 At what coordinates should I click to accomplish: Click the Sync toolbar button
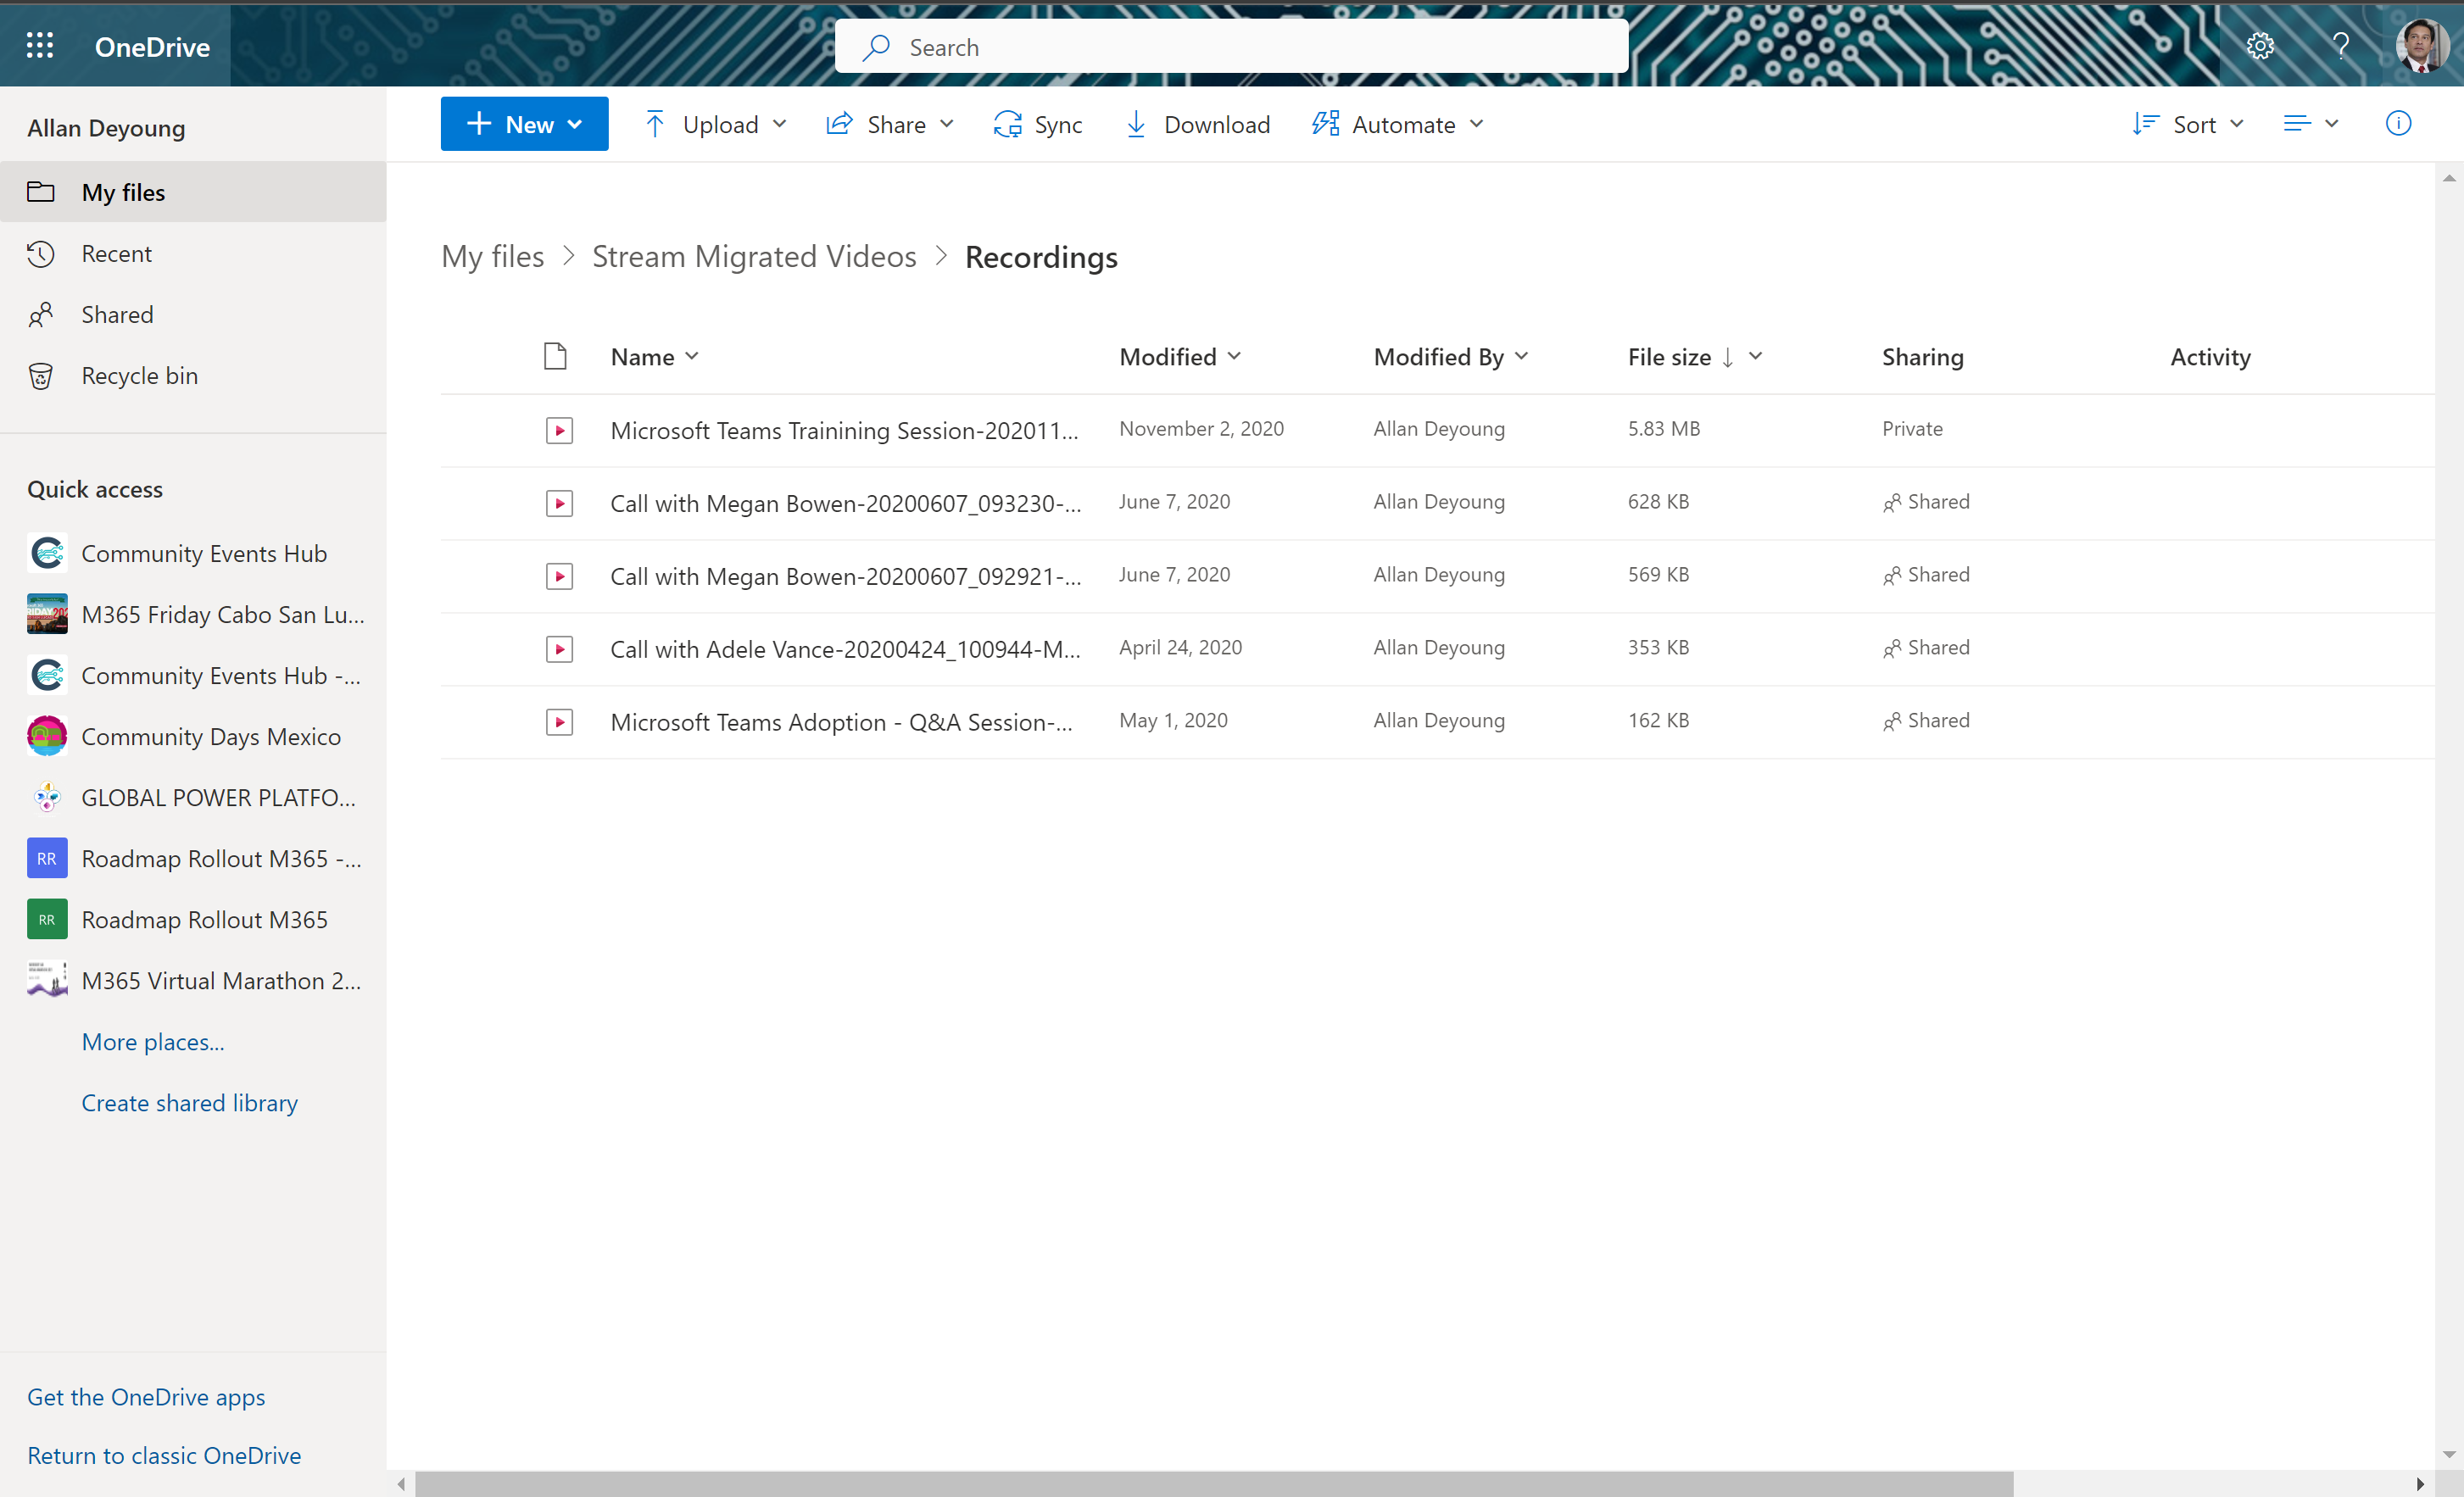tap(1038, 124)
